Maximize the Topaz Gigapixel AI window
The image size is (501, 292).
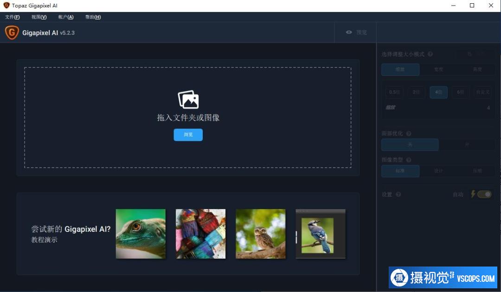pos(472,6)
